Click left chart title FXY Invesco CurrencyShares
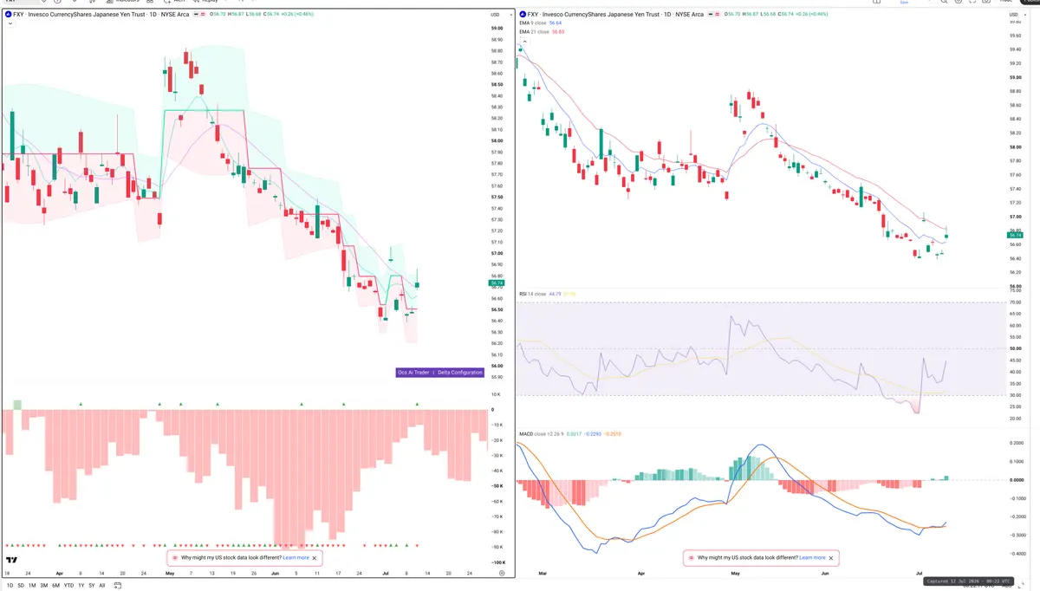This screenshot has width=1040, height=591. (x=101, y=15)
